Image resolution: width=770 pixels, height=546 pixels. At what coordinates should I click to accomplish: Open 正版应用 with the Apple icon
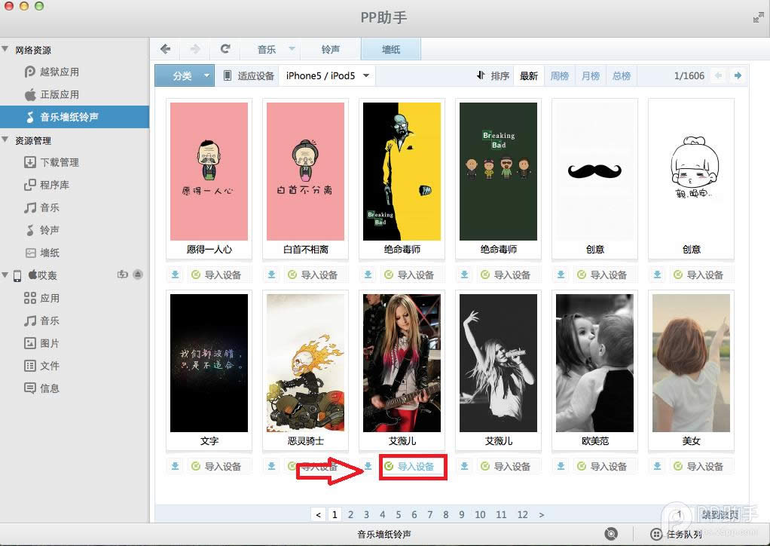[59, 94]
